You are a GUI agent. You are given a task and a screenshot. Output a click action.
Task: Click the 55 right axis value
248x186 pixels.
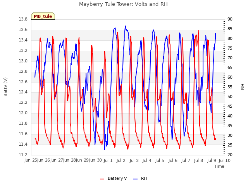coord(230,87)
